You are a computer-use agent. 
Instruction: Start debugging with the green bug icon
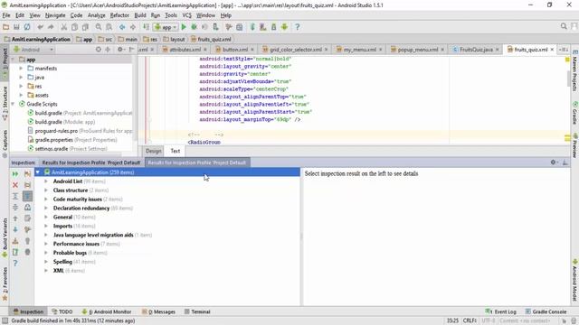[194, 27]
